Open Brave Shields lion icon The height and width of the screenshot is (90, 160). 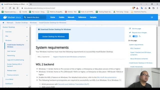(x=133, y=8)
